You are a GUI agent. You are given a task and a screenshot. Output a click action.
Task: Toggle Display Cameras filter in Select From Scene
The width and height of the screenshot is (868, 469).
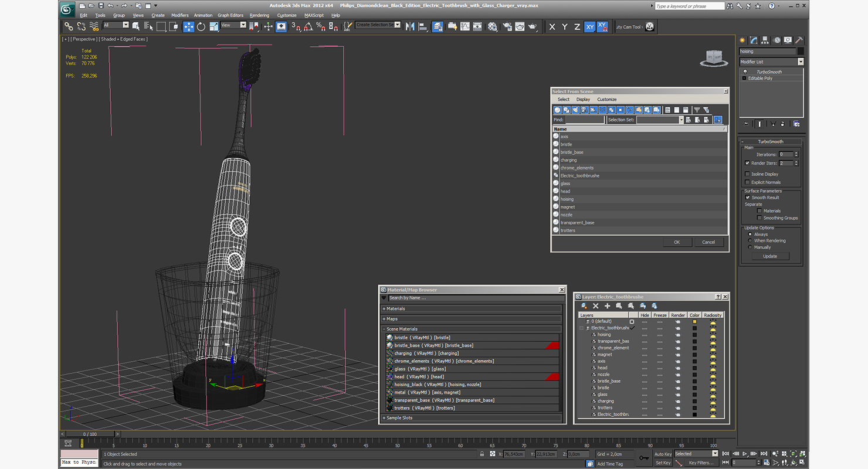584,110
